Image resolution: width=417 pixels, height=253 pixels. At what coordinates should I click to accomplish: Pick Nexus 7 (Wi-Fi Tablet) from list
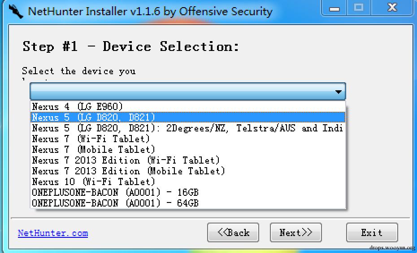[188, 139]
